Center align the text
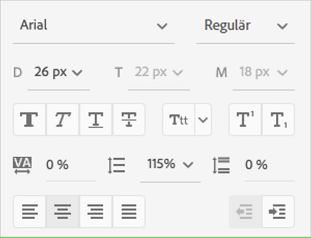This screenshot has width=311, height=238. pyautogui.click(x=63, y=212)
